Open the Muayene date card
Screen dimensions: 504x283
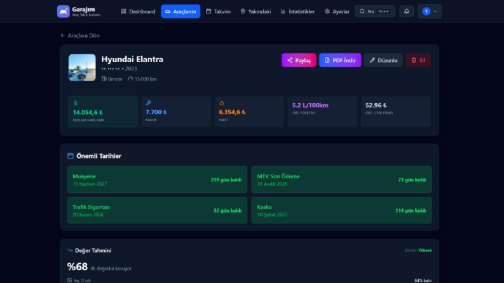157,180
